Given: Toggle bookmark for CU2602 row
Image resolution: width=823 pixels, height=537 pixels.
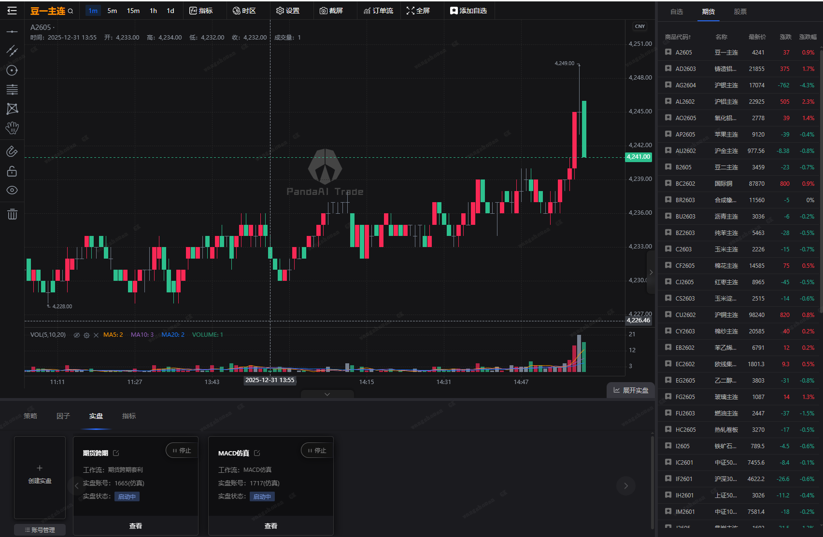Looking at the screenshot, I should click(668, 315).
